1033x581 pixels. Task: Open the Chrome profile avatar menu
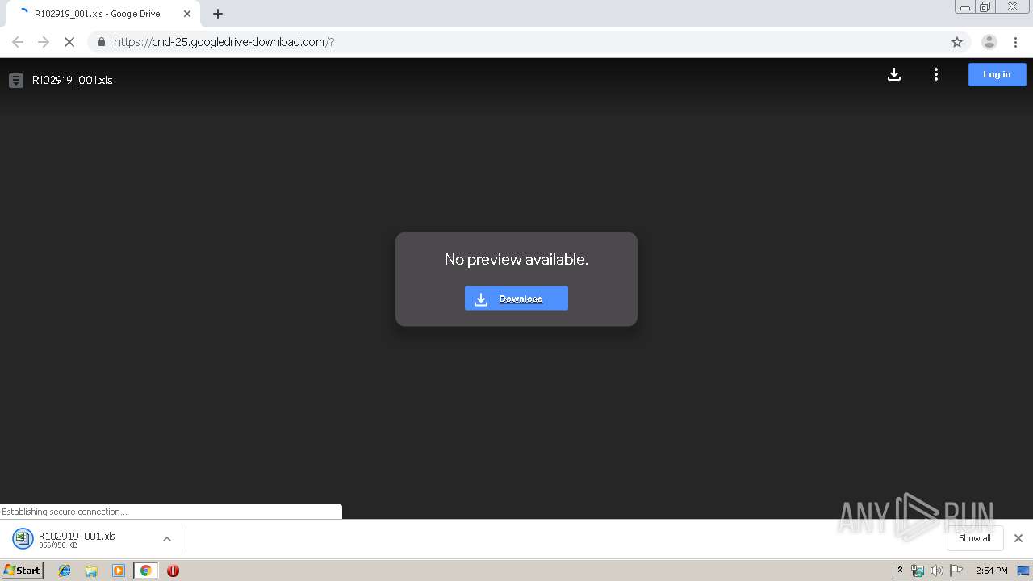click(x=989, y=42)
